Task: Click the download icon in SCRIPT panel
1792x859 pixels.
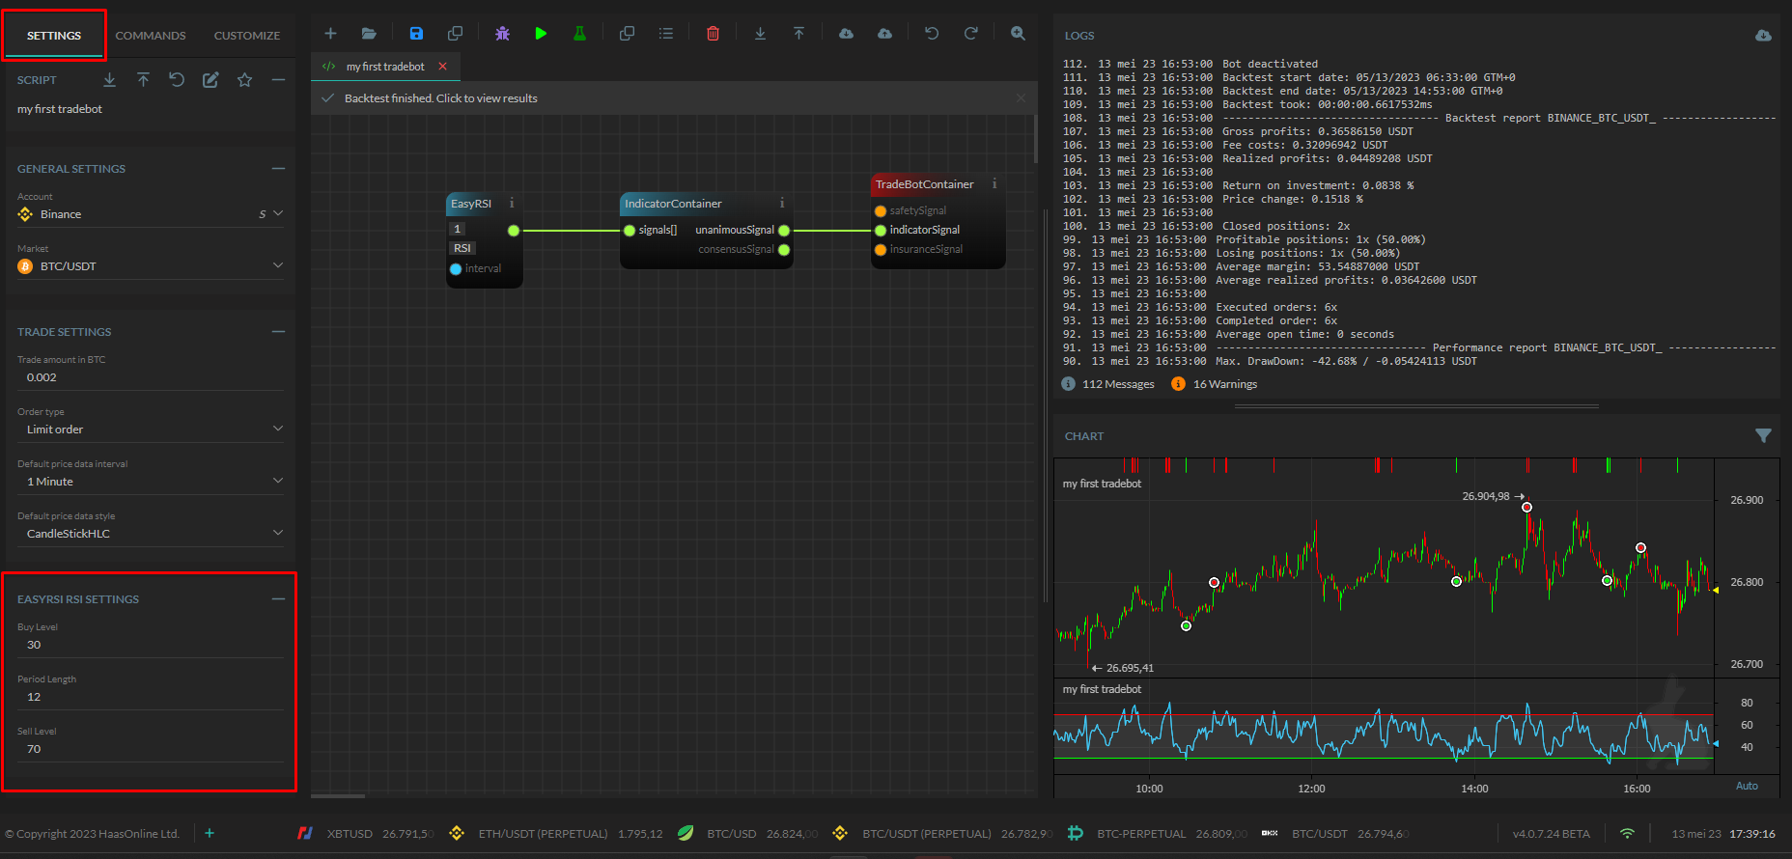Action: (x=109, y=80)
